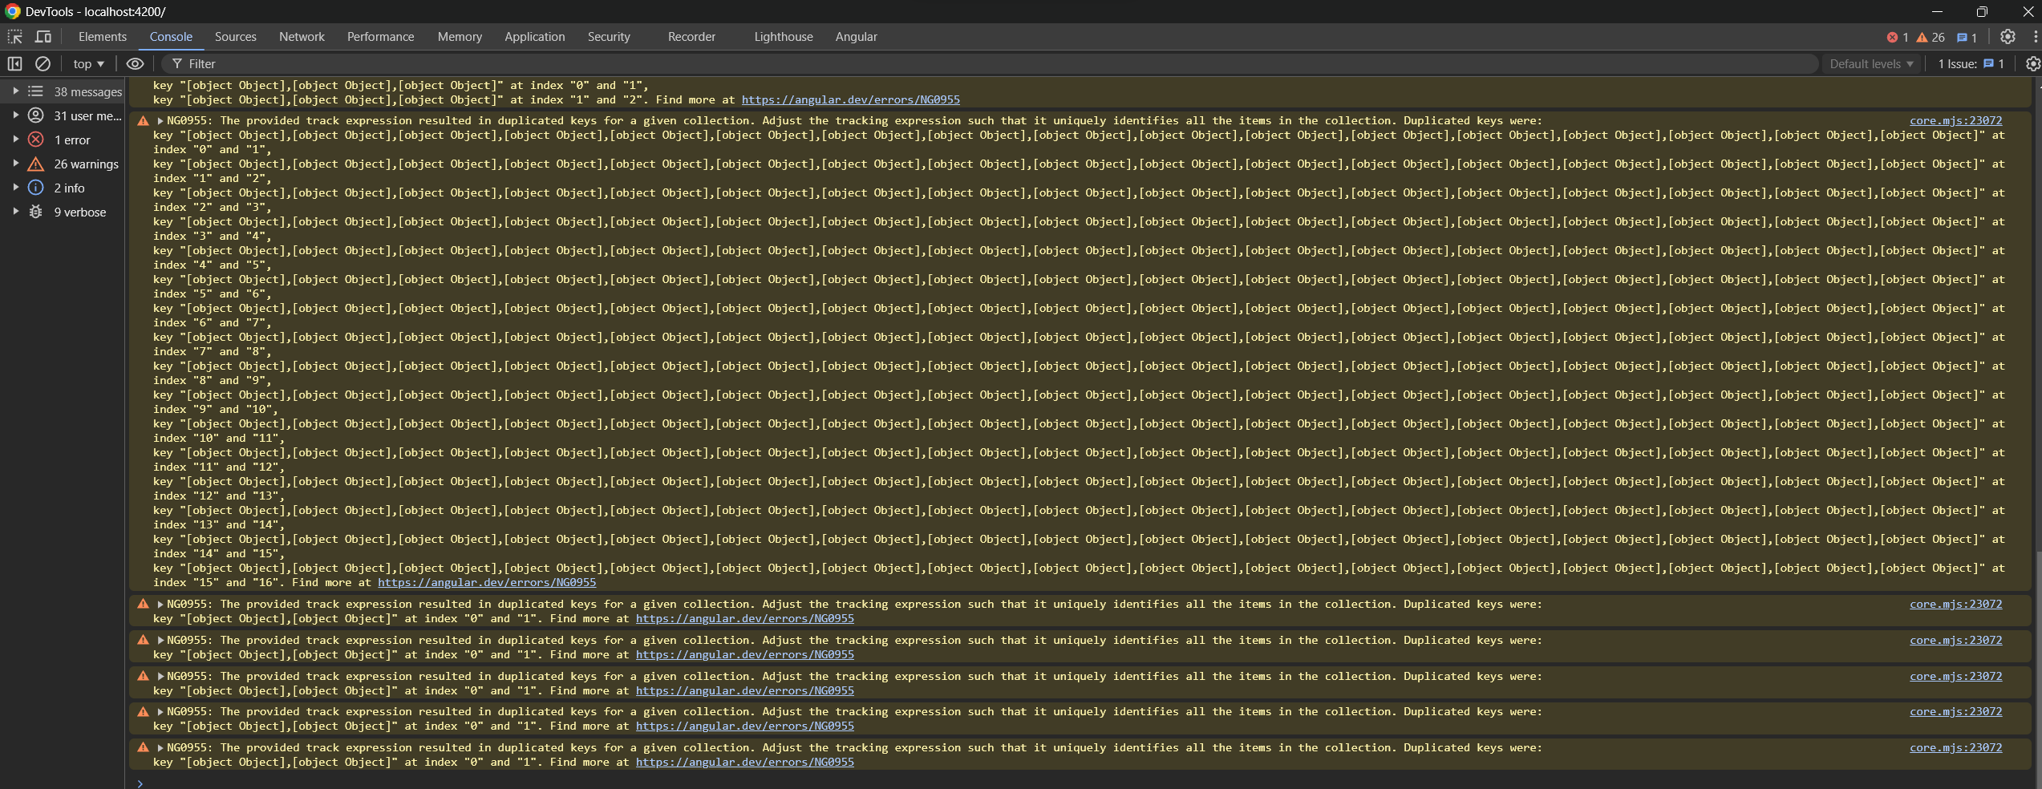Toggle the device toolbar icon
This screenshot has height=789, width=2042.
(43, 37)
